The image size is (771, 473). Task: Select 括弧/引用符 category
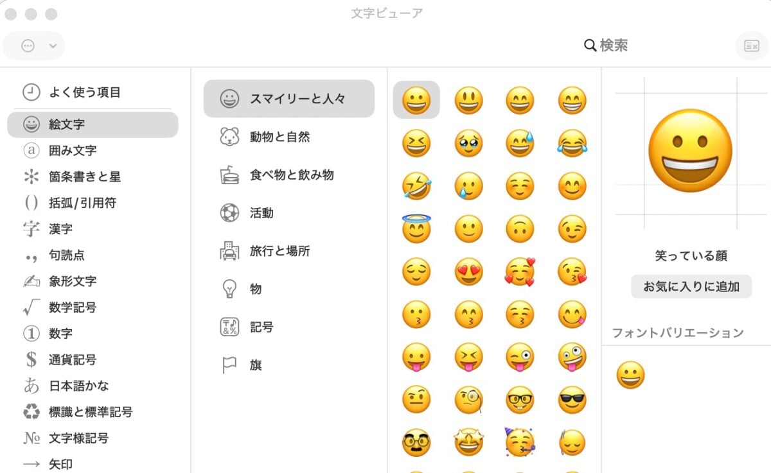pyautogui.click(x=93, y=203)
